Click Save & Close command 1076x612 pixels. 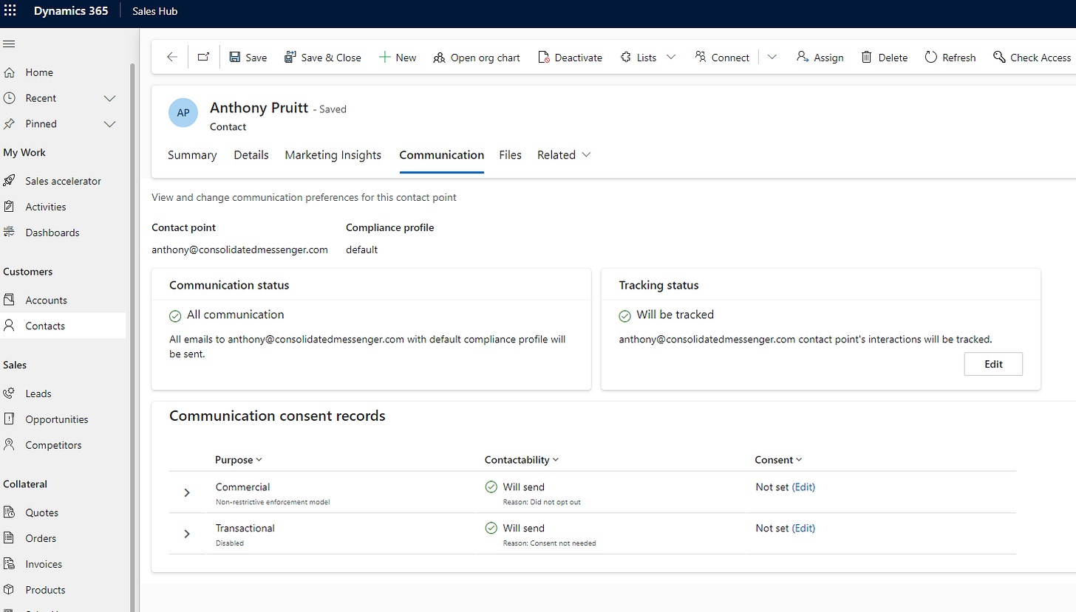[x=323, y=57]
